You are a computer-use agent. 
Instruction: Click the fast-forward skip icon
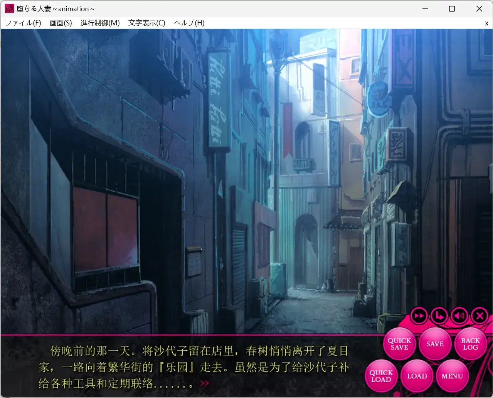[x=419, y=316]
